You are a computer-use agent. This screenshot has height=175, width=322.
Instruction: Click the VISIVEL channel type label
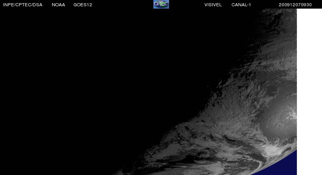pos(213,5)
